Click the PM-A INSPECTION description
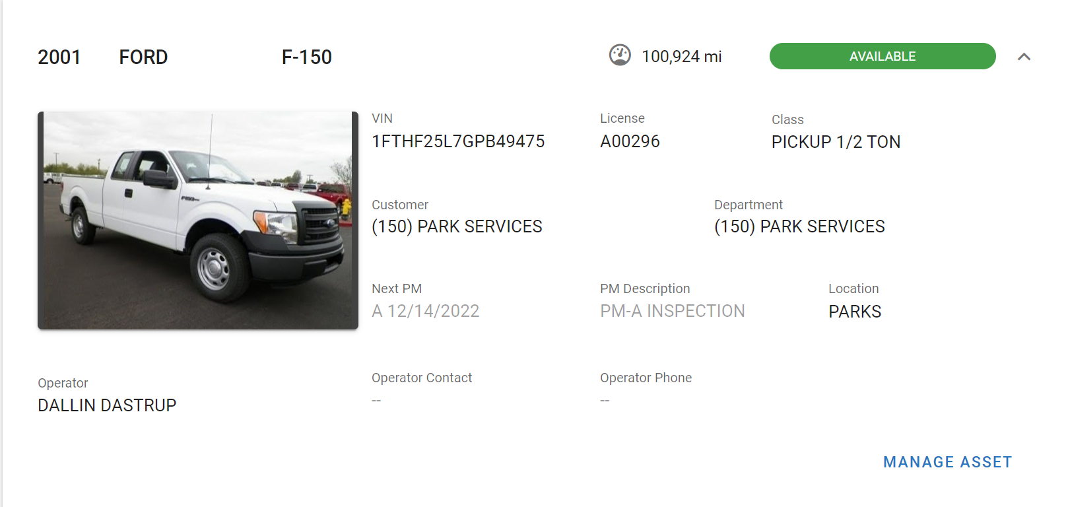The image size is (1068, 507). 672,310
